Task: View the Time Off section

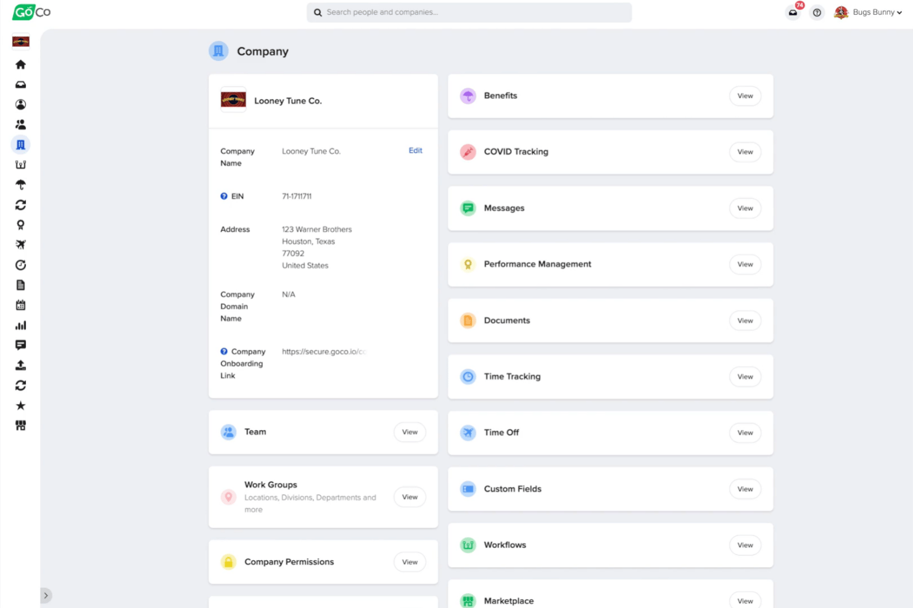Action: (x=745, y=433)
